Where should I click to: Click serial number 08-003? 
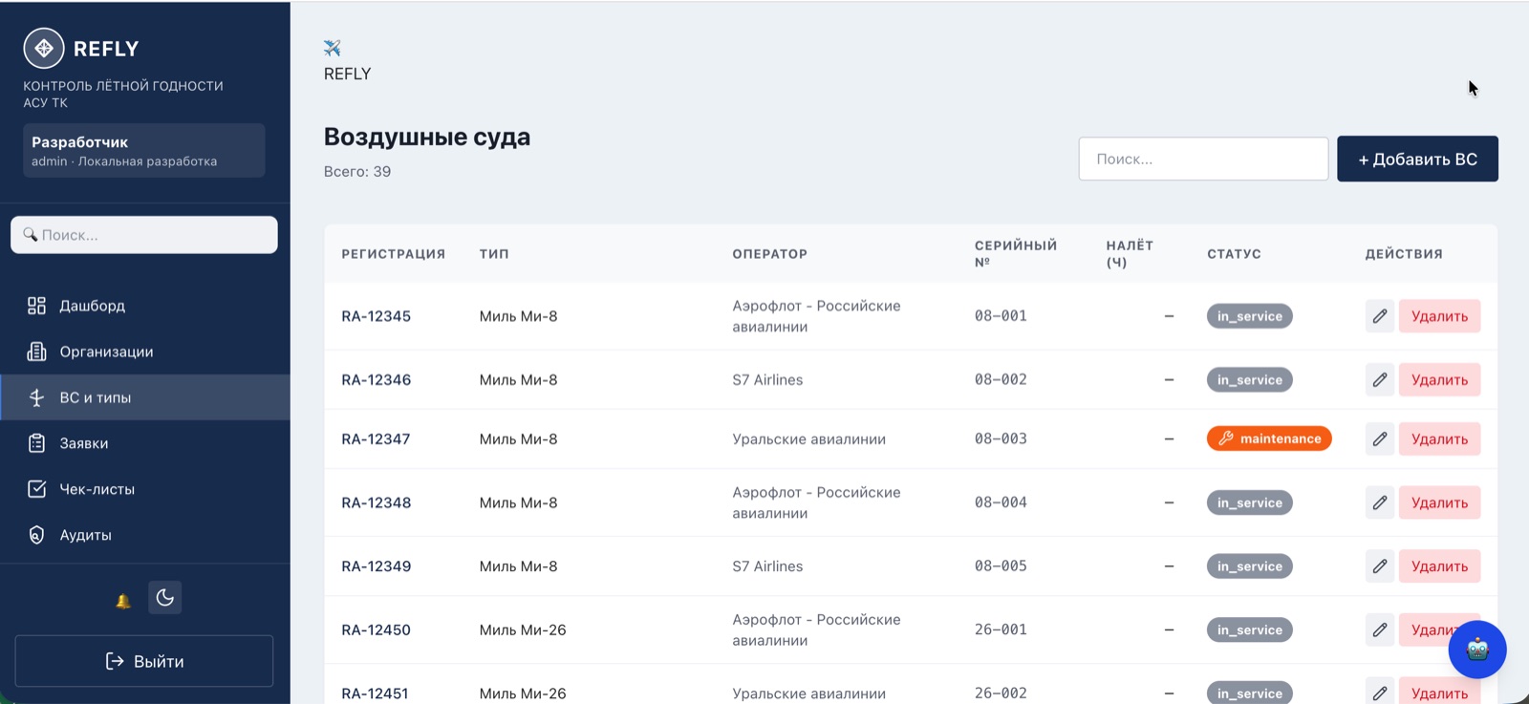pos(1001,438)
